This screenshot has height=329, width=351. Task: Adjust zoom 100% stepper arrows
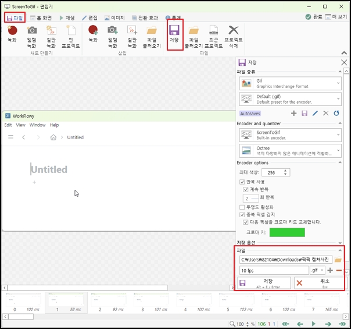pyautogui.click(x=248, y=324)
